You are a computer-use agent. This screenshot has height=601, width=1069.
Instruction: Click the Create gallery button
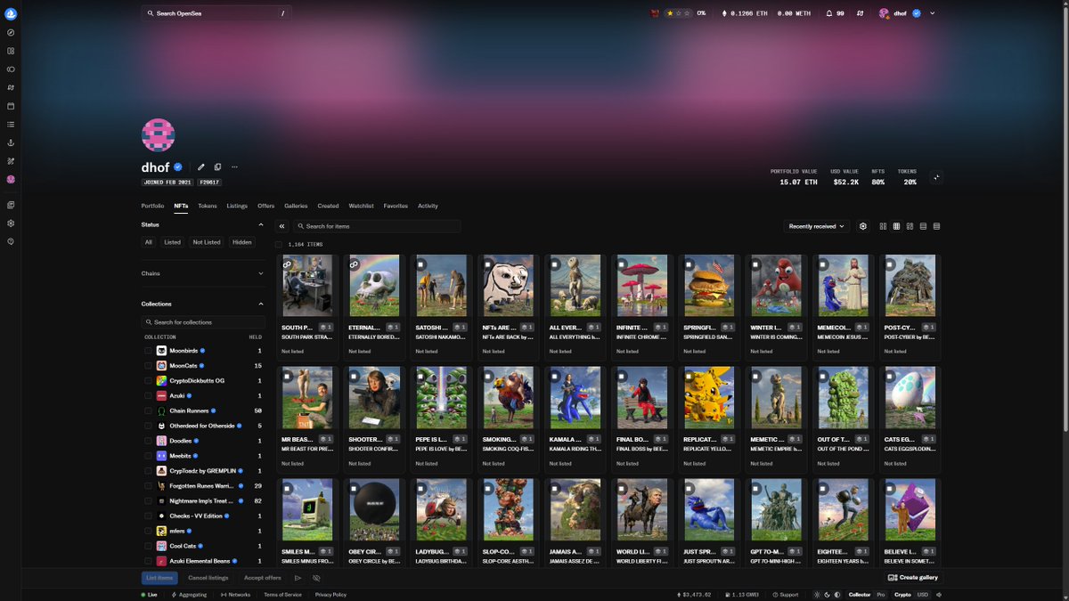click(x=913, y=578)
